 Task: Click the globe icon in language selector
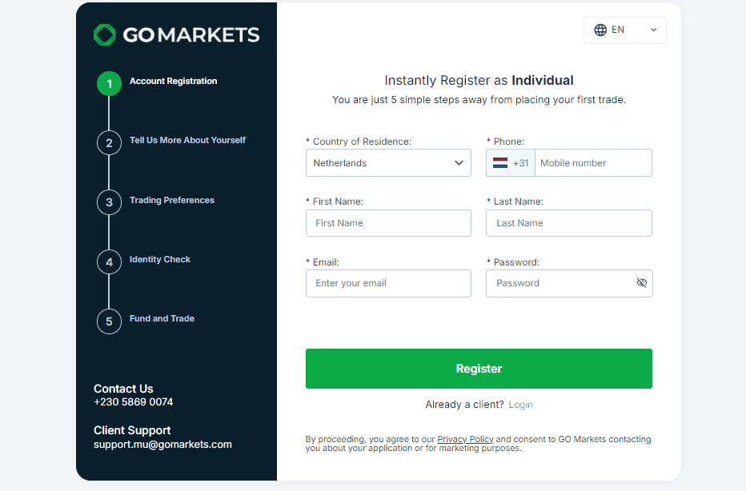600,30
